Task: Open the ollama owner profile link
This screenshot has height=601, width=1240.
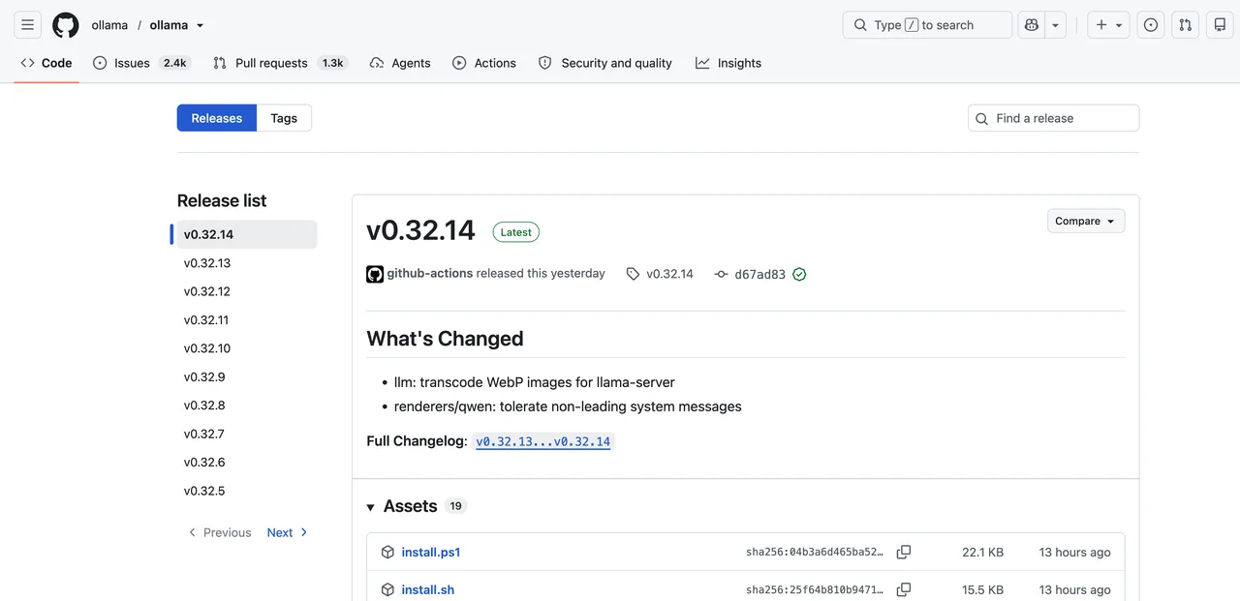Action: click(x=109, y=25)
